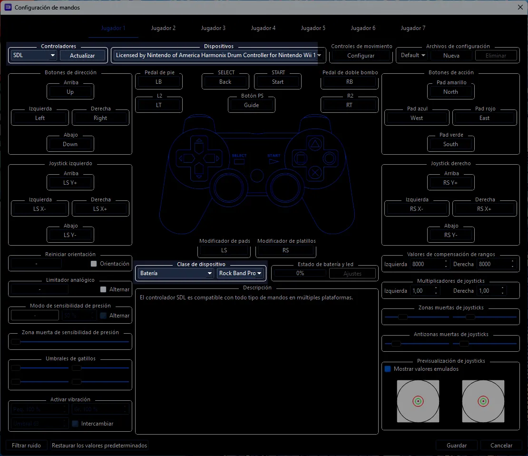
Task: Click the RS Y+ right joystick mapping
Action: tap(450, 183)
